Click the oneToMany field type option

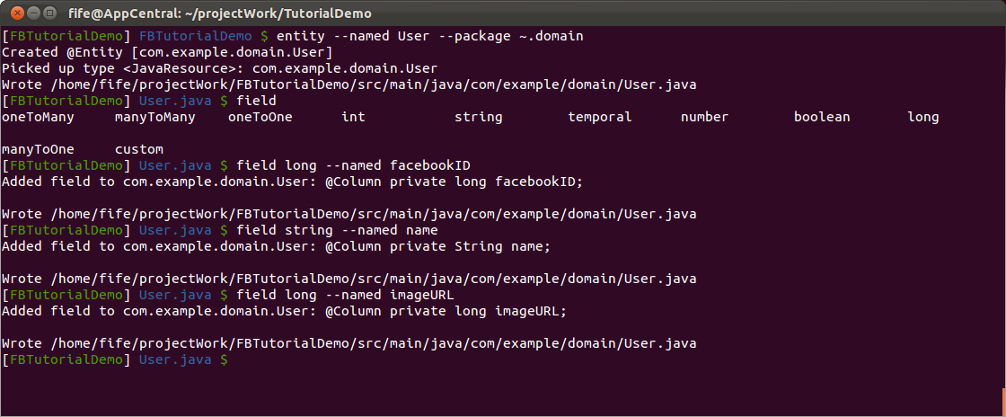pyautogui.click(x=39, y=118)
